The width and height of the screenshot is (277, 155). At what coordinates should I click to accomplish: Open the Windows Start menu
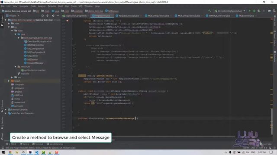coord(3,152)
